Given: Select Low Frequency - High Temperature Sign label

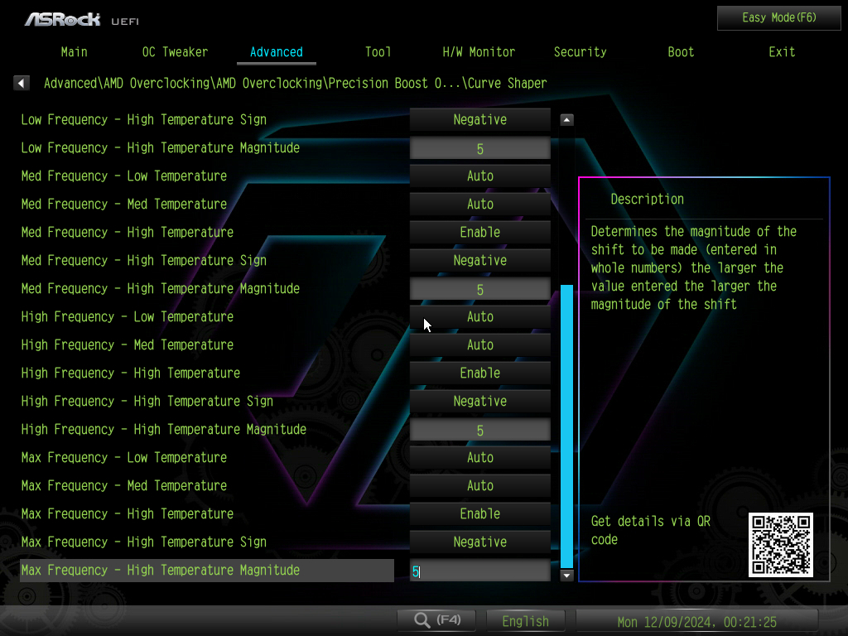Looking at the screenshot, I should pyautogui.click(x=144, y=119).
